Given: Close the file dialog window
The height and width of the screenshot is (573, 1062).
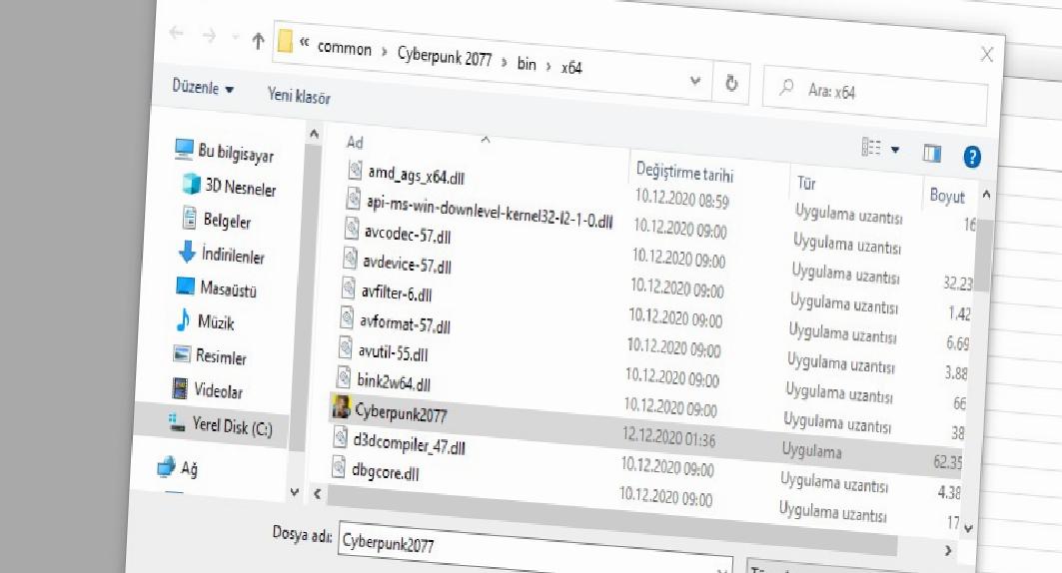Looking at the screenshot, I should click(x=987, y=54).
